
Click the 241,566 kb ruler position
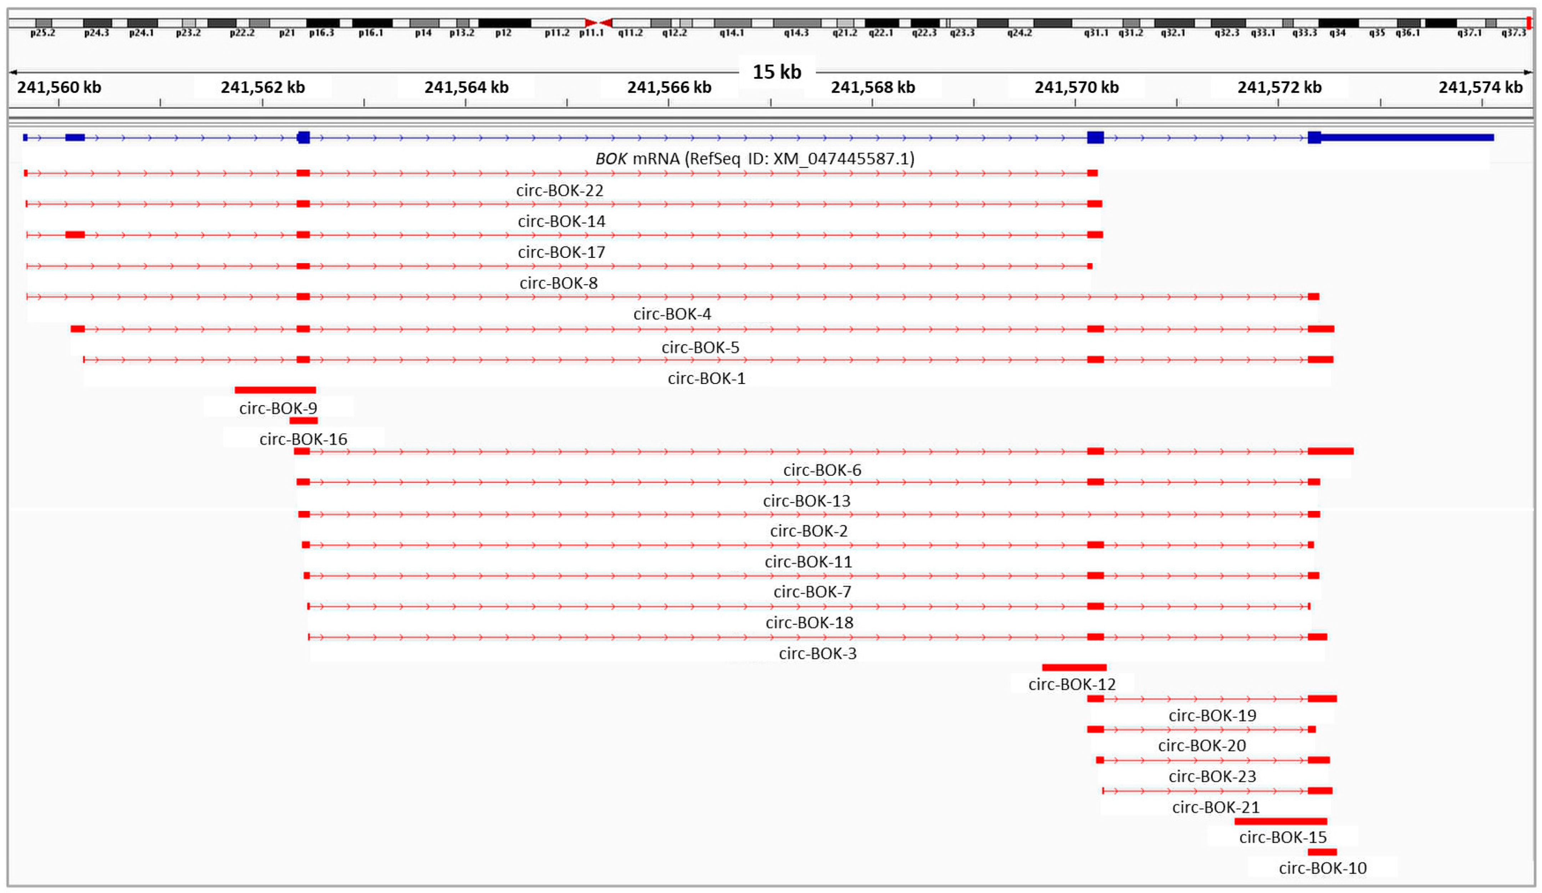tap(669, 87)
